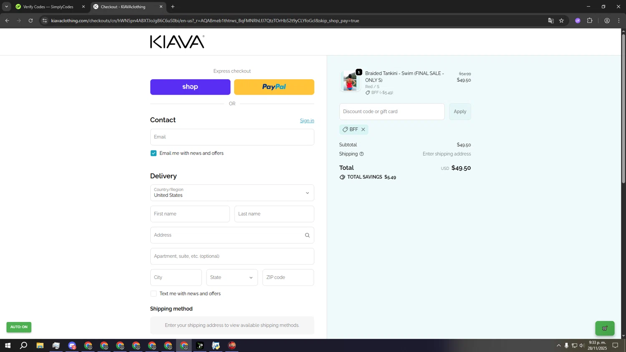Click the Apartment, suite, etc. field
Image resolution: width=626 pixels, height=352 pixels.
pyautogui.click(x=232, y=256)
